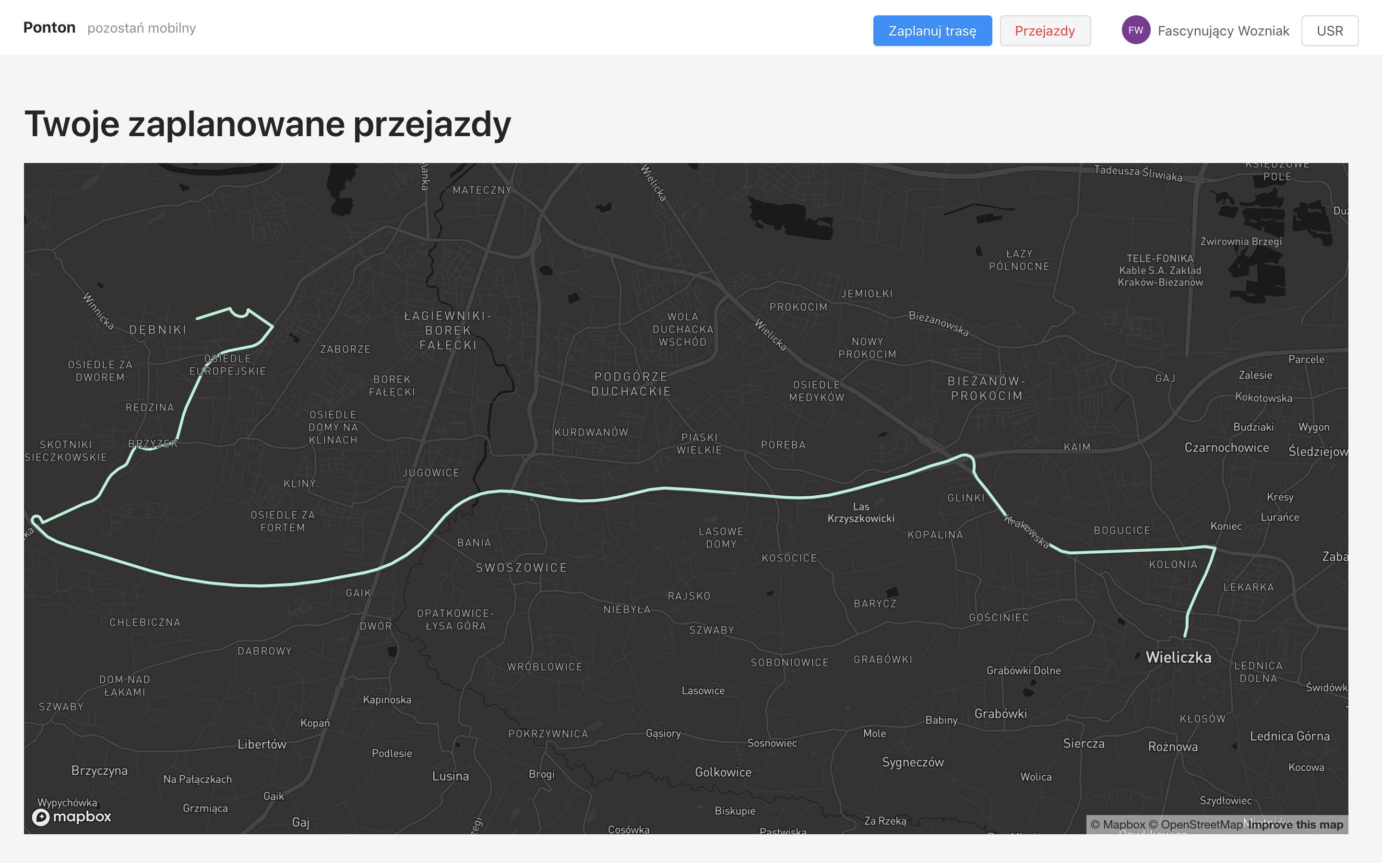Click the Fascynujący Wozniak user name
The image size is (1382, 863).
click(1223, 31)
